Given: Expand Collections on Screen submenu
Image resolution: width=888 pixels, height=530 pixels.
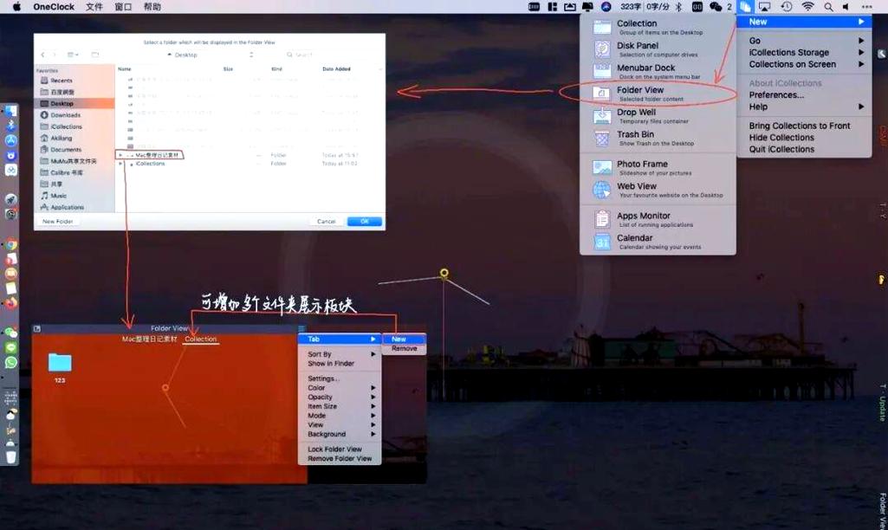Looking at the screenshot, I should point(804,64).
